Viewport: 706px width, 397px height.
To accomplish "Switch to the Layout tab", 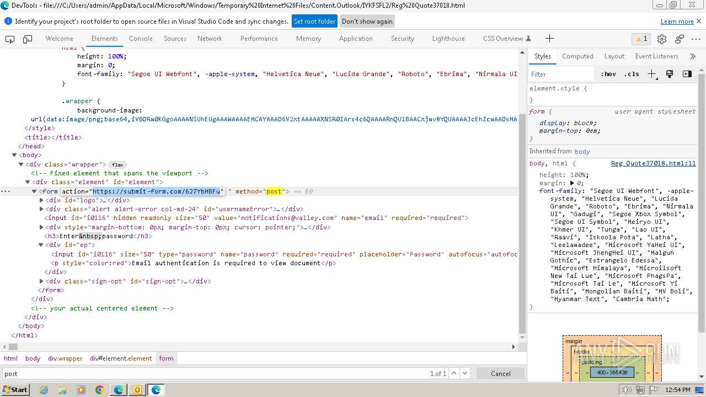I will pos(614,56).
